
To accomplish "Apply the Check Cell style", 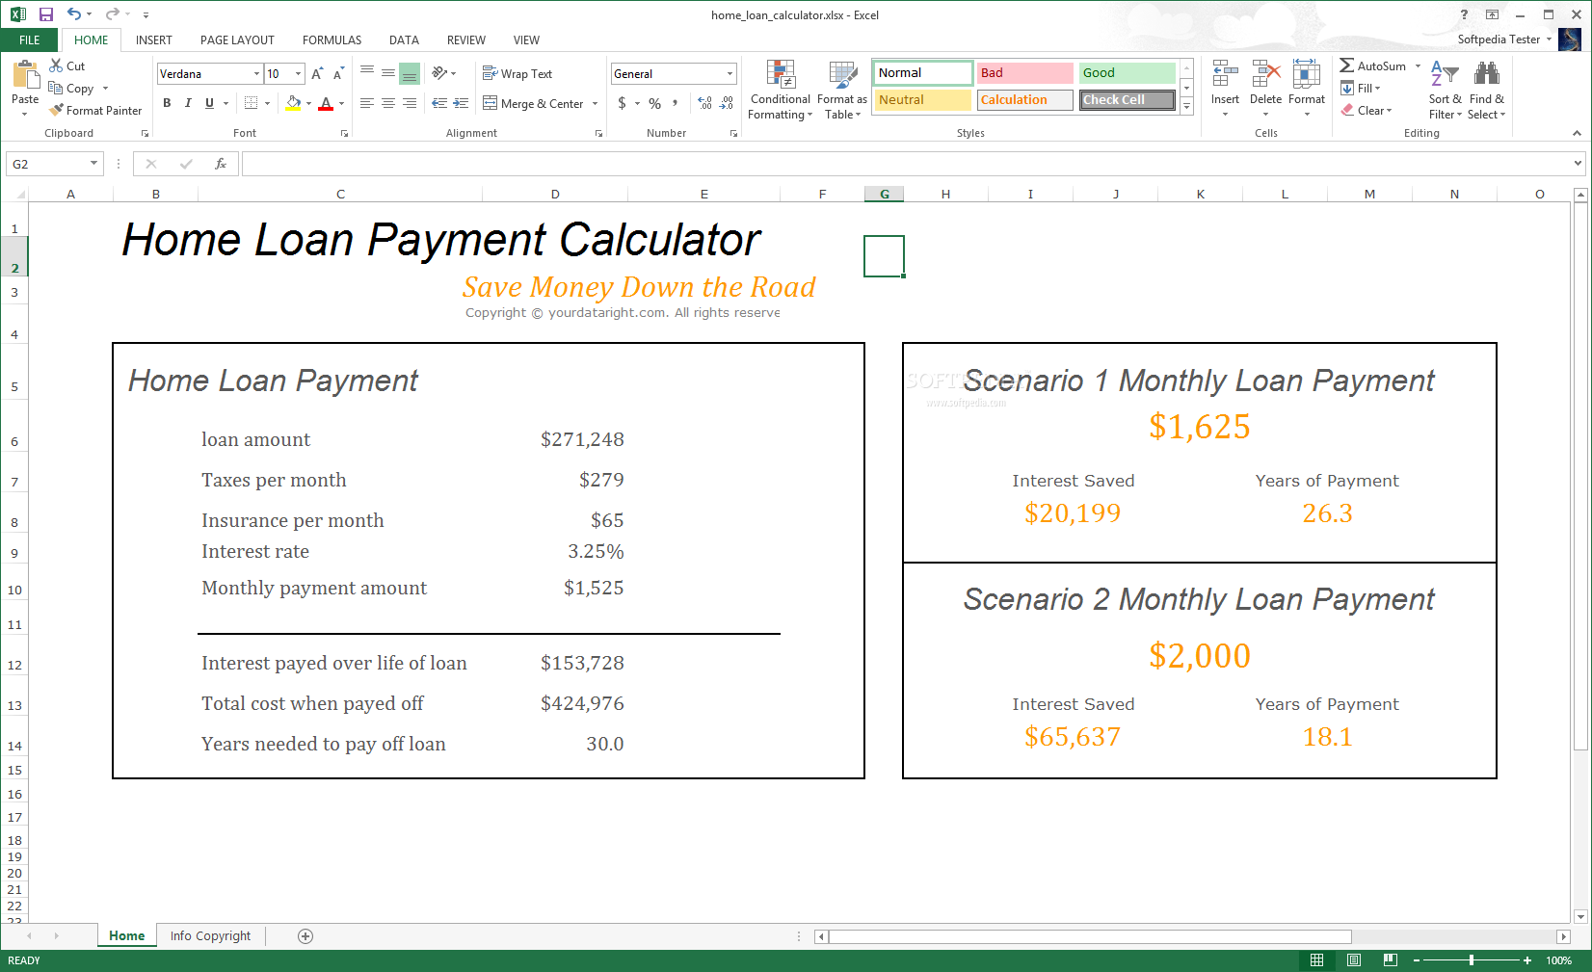I will coord(1127,100).
